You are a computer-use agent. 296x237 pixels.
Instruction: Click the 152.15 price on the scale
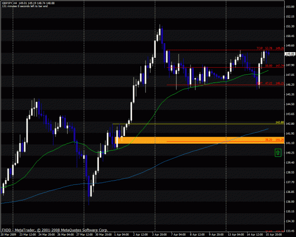click(290, 17)
